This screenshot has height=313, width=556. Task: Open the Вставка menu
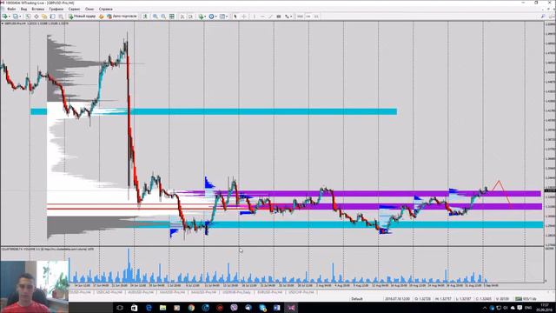point(38,9)
